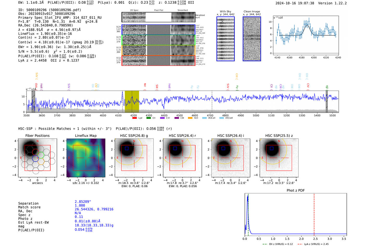365x248 pixels.
Task: Click the red dashed LyA line in Phot z PDF
Action: (x=314, y=214)
